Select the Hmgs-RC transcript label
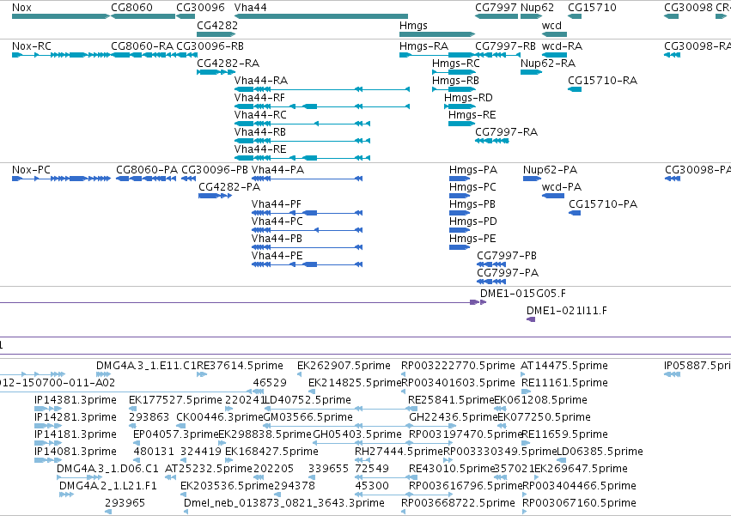The width and height of the screenshot is (731, 516). (x=456, y=64)
